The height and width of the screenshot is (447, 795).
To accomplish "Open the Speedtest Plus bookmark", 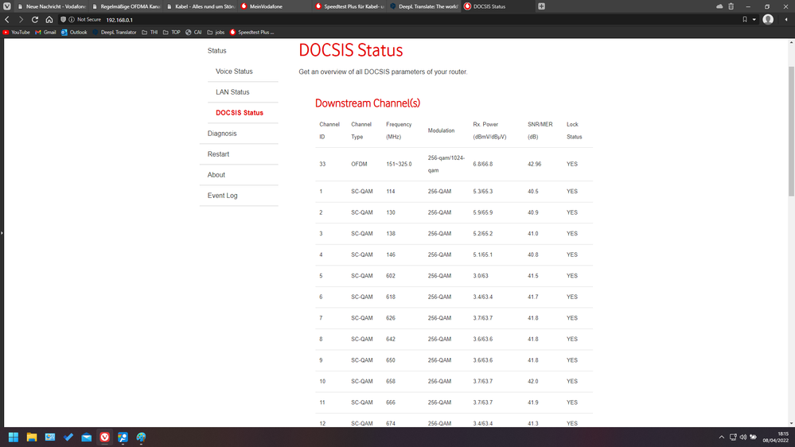I will pyautogui.click(x=252, y=32).
